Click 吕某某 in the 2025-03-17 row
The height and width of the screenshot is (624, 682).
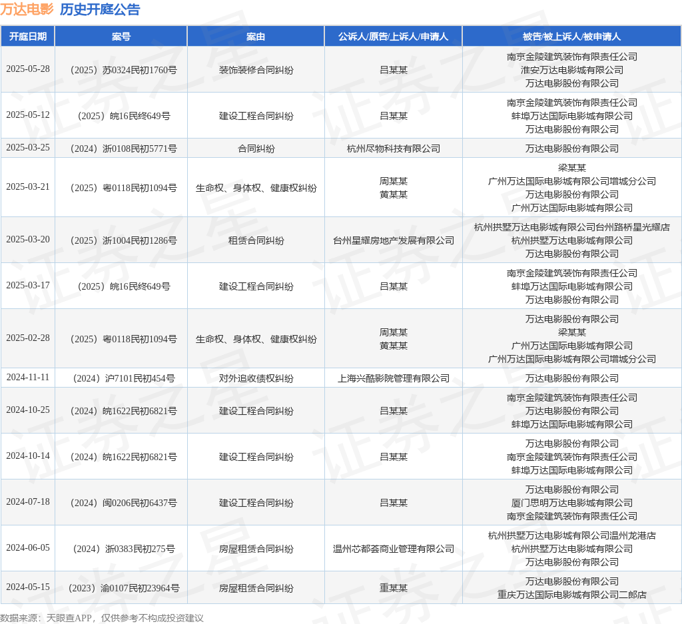click(393, 286)
